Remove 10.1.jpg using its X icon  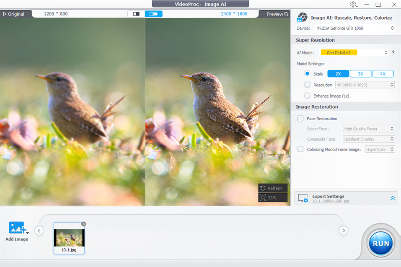coord(83,224)
